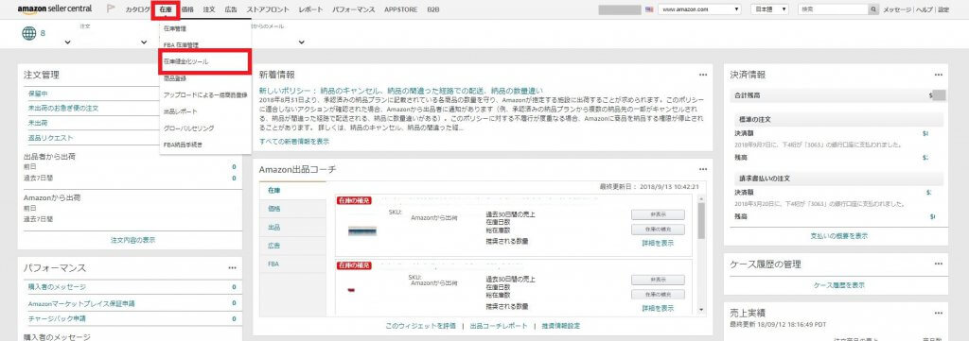Screen dimensions: 969x341
Task: Open パフォーマンス menu in navigation bar
Action: click(353, 9)
